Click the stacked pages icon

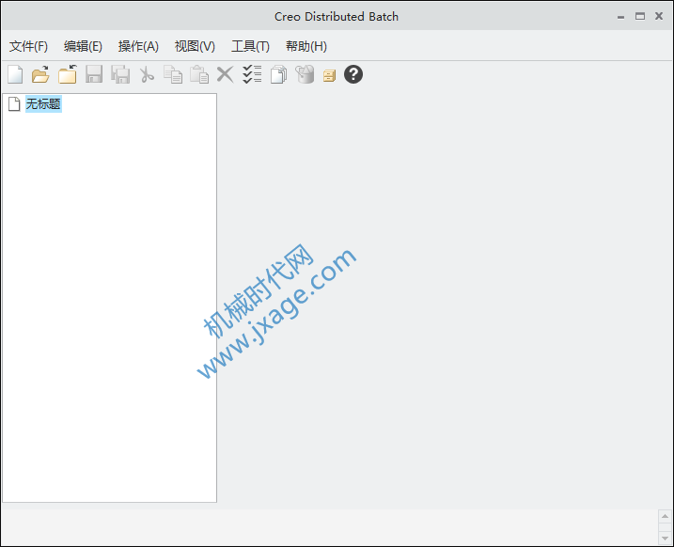coord(278,74)
